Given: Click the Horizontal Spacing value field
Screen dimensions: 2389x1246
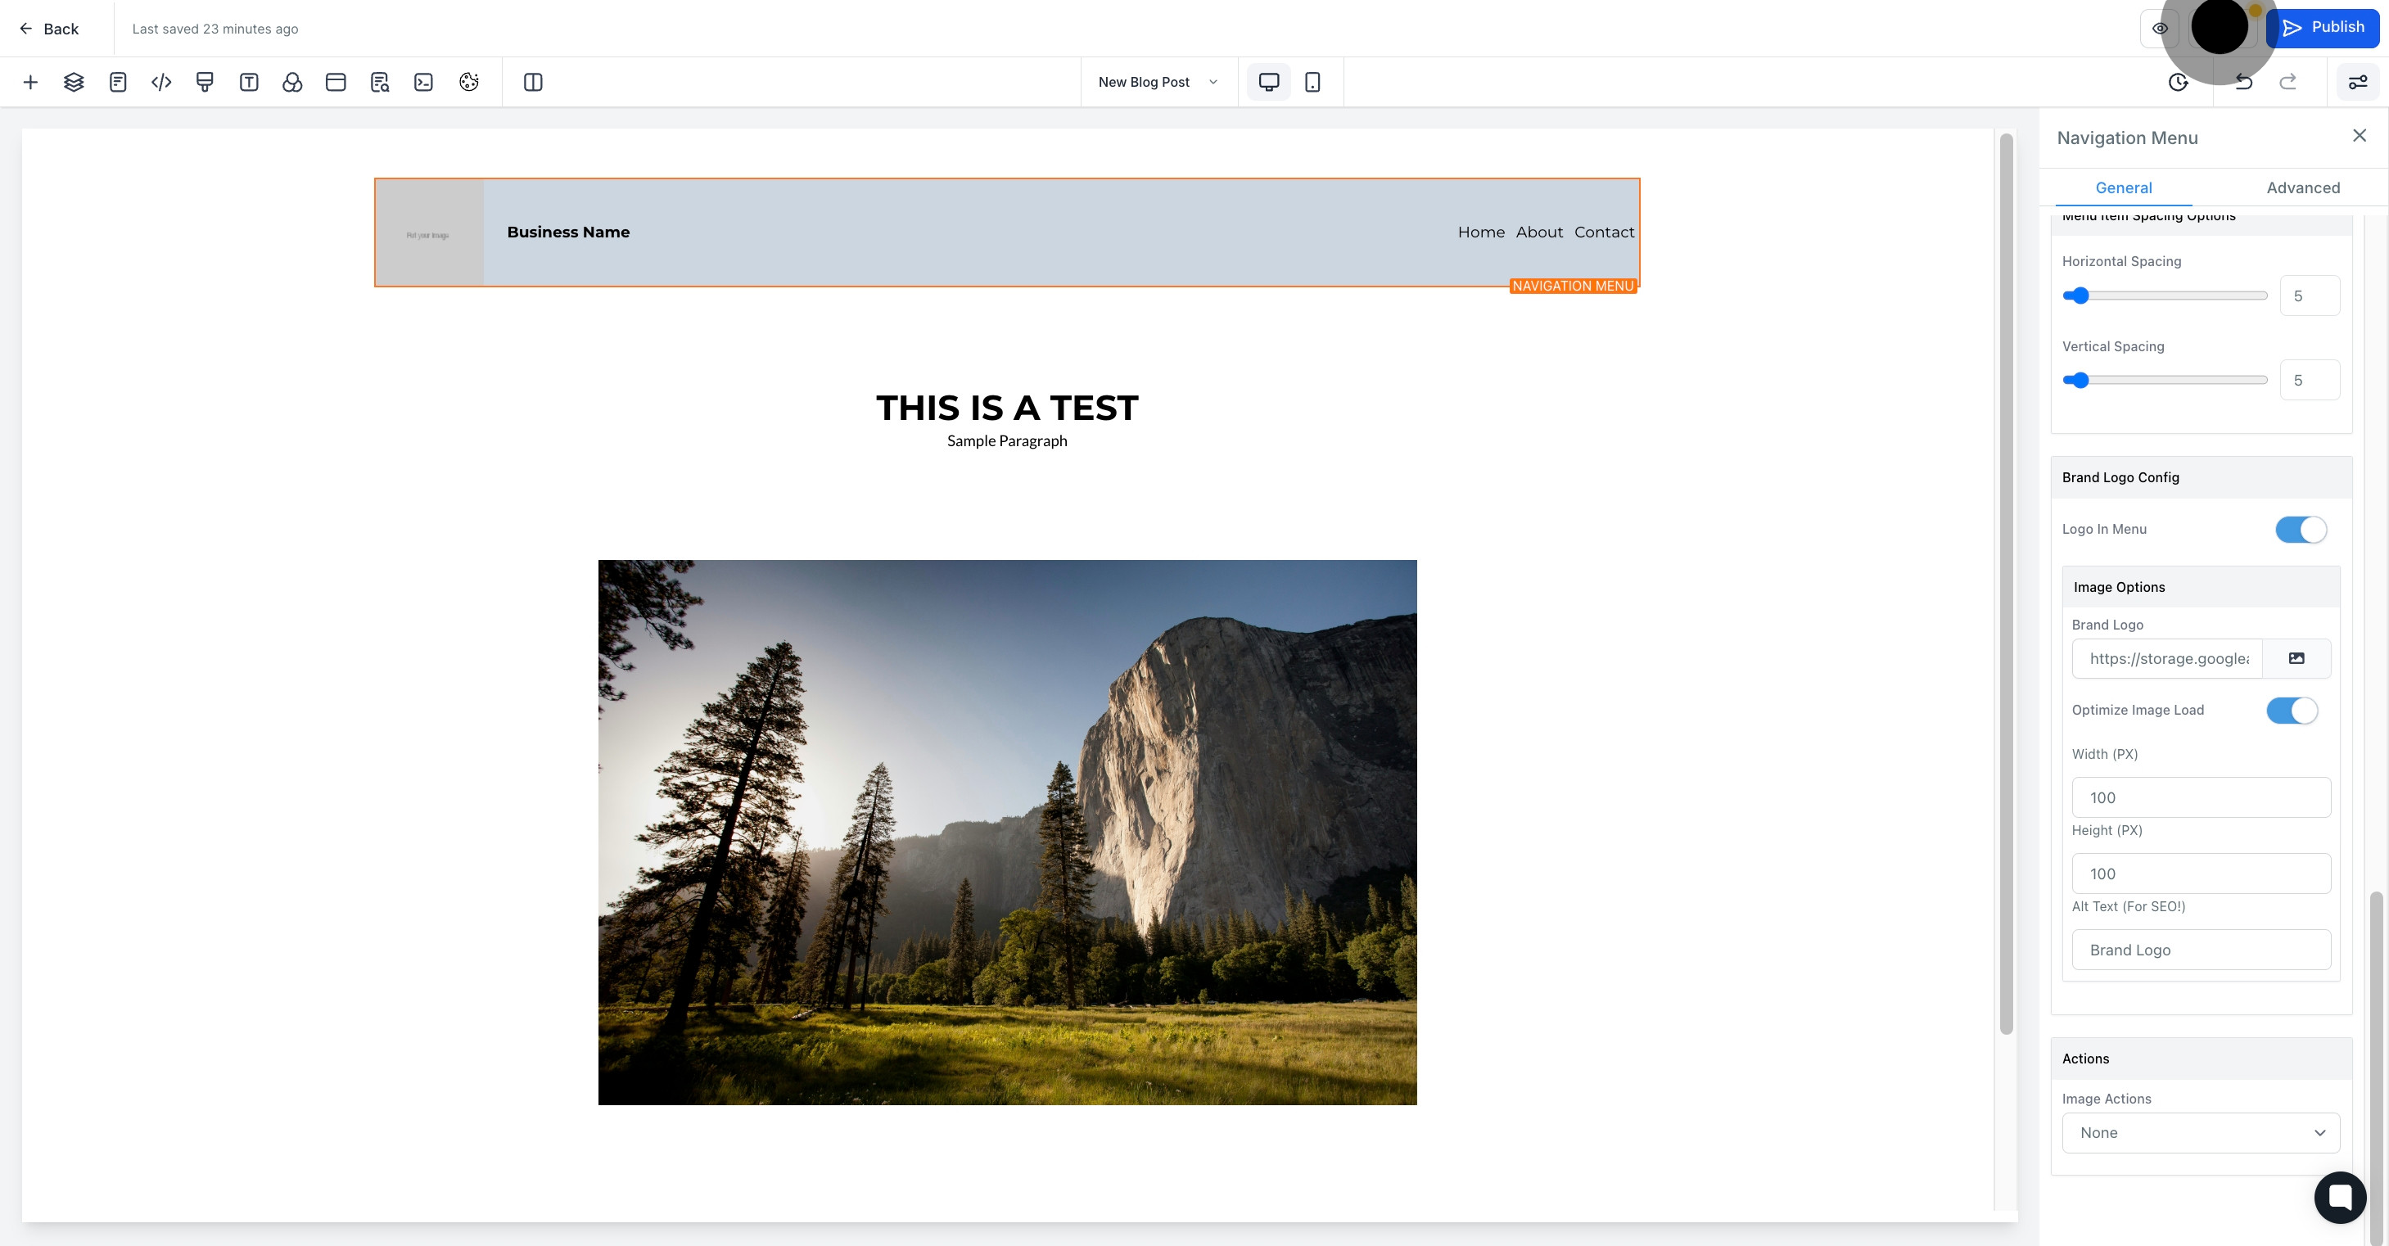Looking at the screenshot, I should (2310, 296).
